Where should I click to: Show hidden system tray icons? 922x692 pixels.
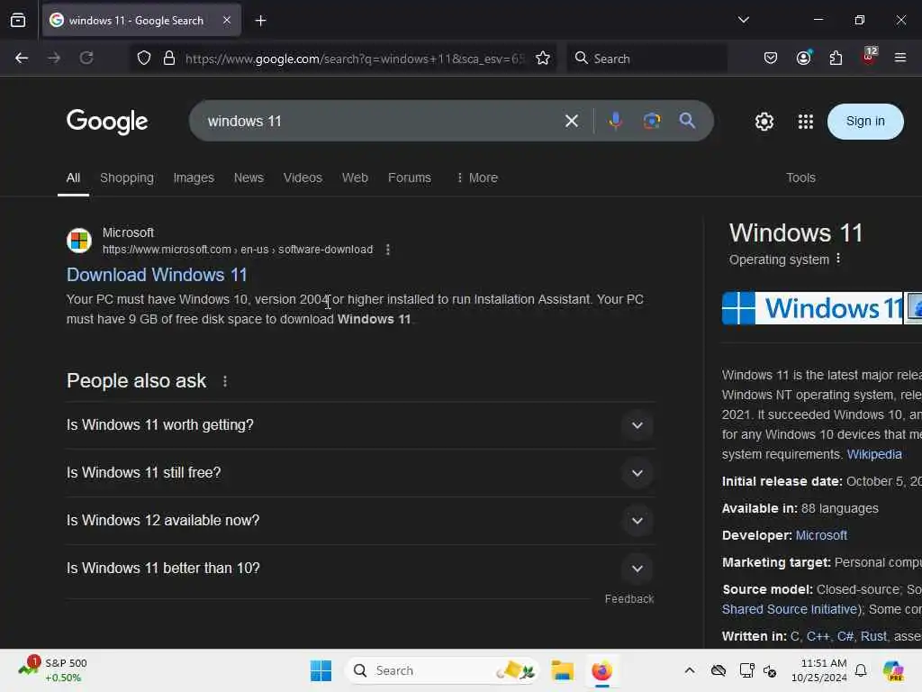tap(689, 670)
